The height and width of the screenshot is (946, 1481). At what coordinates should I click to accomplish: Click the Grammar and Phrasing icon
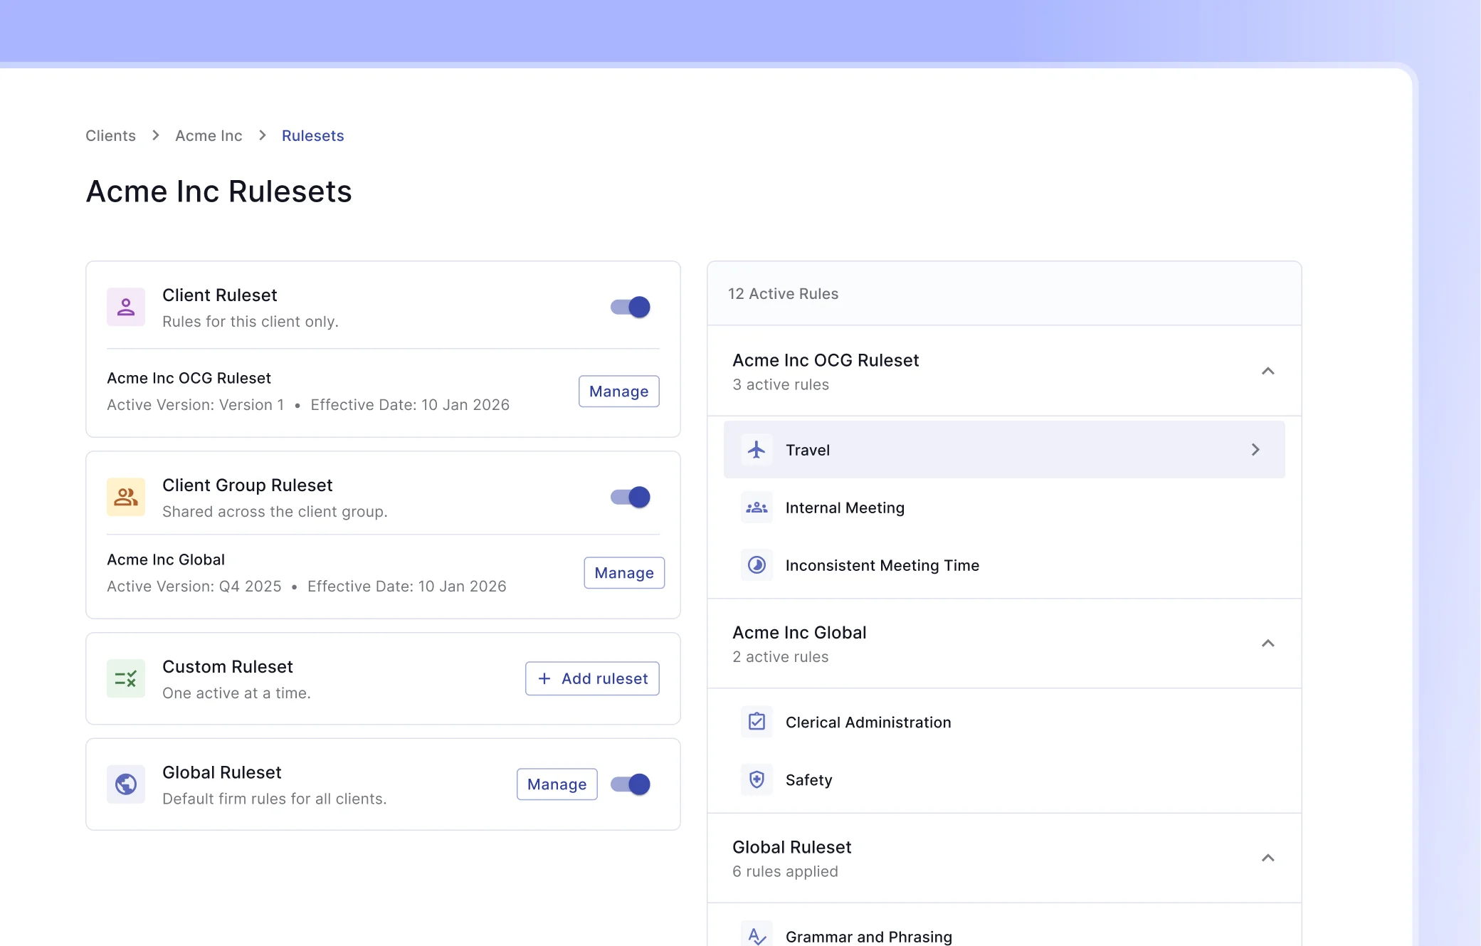[x=757, y=933]
